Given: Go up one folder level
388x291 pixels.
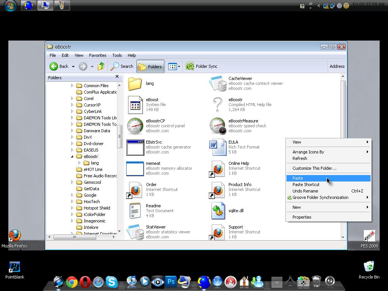Looking at the screenshot, I should (101, 66).
